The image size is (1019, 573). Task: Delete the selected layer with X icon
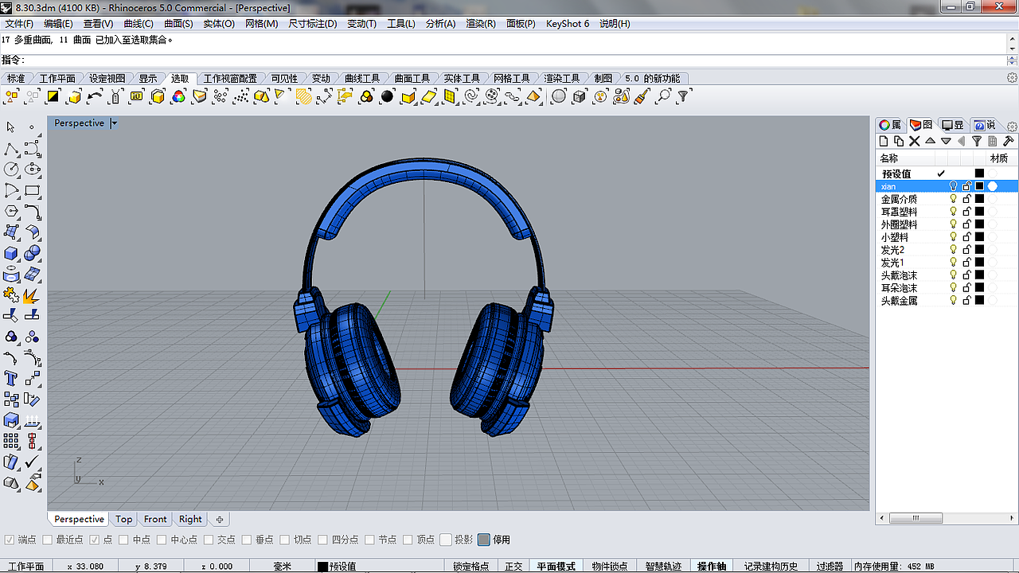click(x=914, y=141)
